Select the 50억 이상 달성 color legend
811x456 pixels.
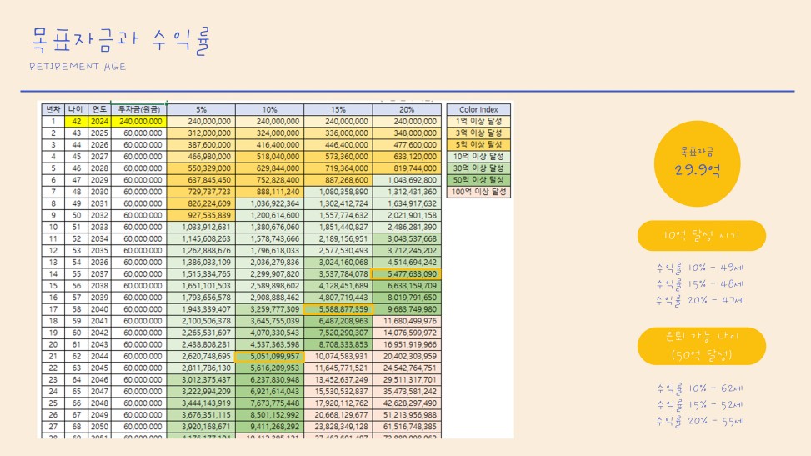click(478, 179)
